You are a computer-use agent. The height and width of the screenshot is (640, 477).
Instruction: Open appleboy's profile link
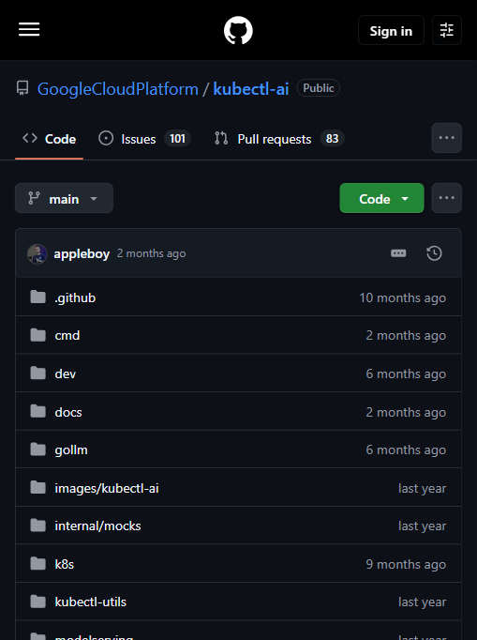pos(82,254)
